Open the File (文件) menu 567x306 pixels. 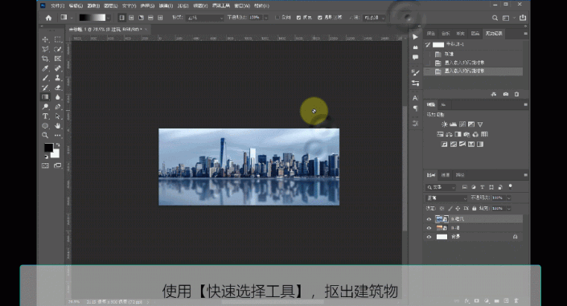pos(57,6)
